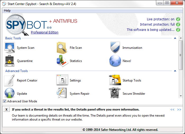Launch the Report Creator pen icon

(10, 80)
